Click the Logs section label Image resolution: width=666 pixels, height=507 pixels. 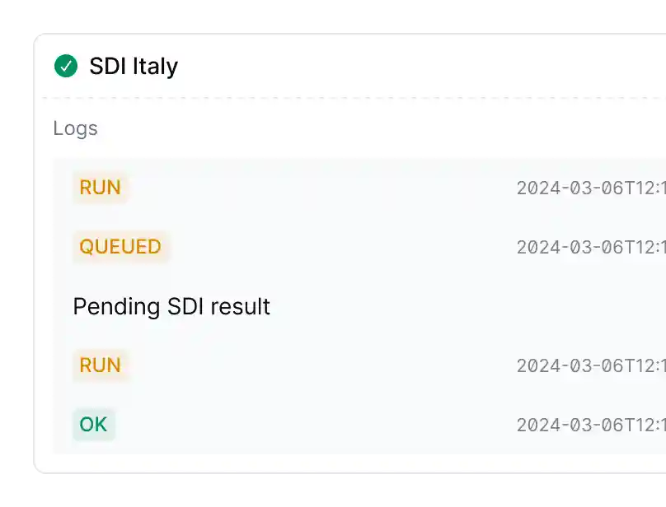click(75, 128)
